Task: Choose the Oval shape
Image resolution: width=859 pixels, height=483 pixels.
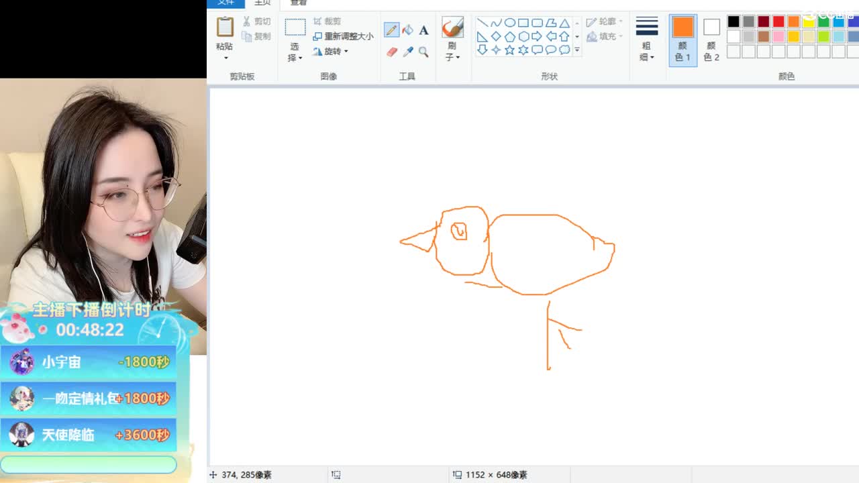Action: point(510,23)
